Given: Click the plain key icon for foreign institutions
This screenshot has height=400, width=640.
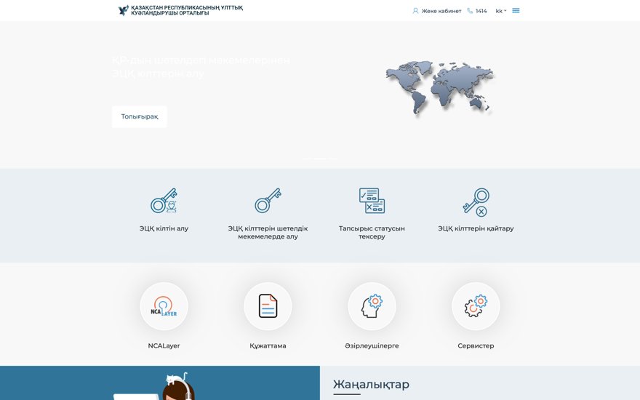Looking at the screenshot, I should coord(268,201).
